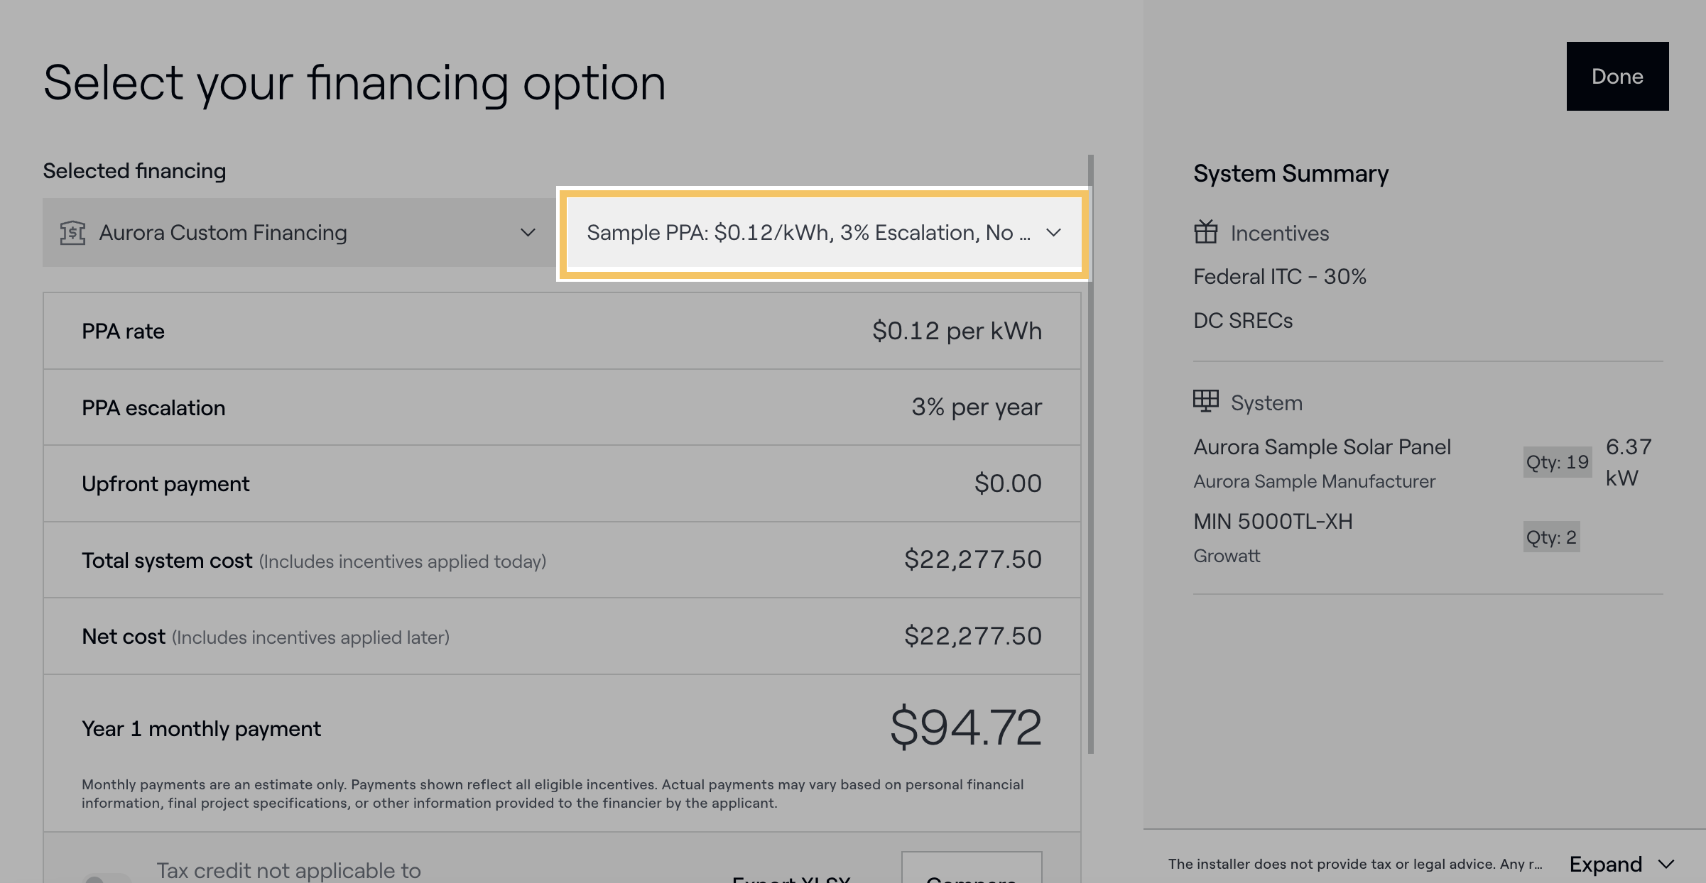The image size is (1706, 883).
Task: Expand the installer tax disclaimer text
Action: tap(1607, 864)
